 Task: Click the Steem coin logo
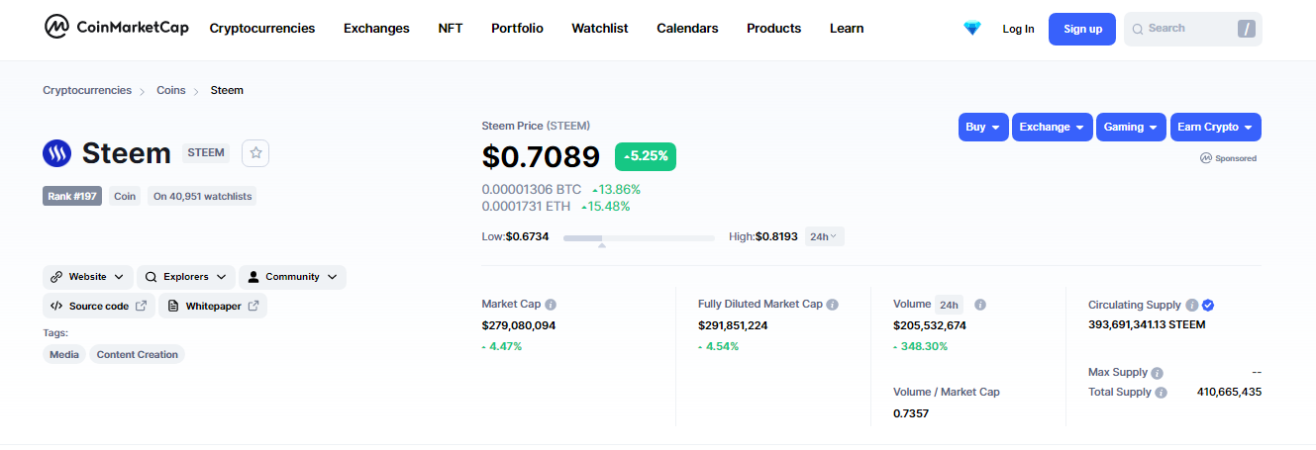(57, 153)
